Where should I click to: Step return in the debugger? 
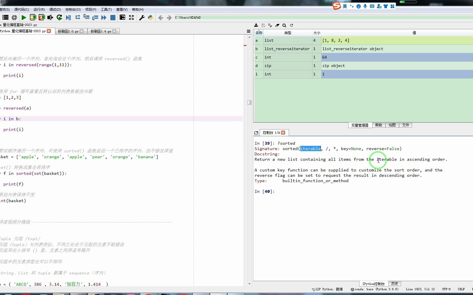(x=95, y=17)
